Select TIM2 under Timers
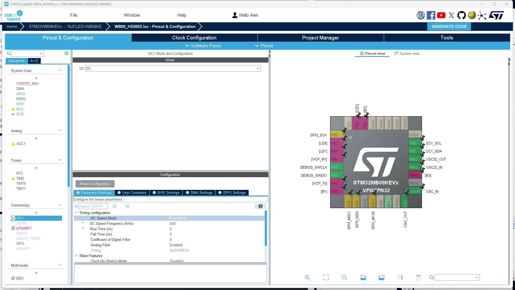The image size is (515, 290). pos(20,178)
